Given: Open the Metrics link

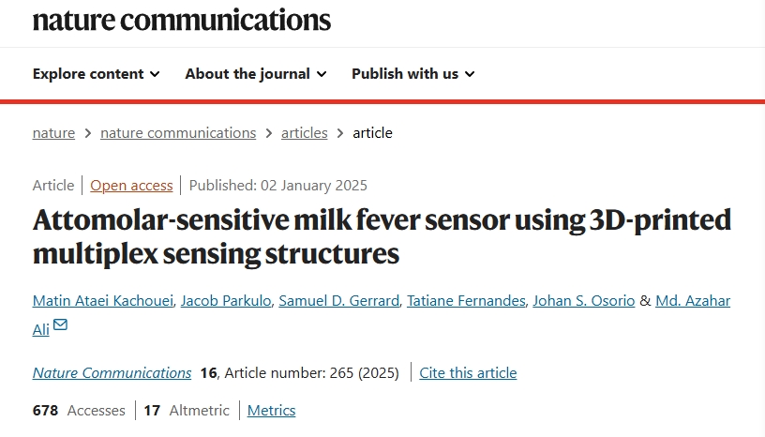Looking at the screenshot, I should coord(271,411).
